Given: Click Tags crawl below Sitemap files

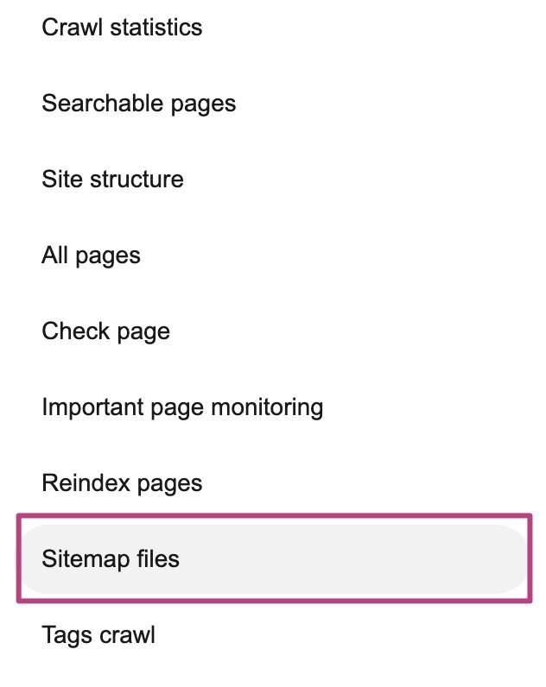Looking at the screenshot, I should pyautogui.click(x=98, y=636).
